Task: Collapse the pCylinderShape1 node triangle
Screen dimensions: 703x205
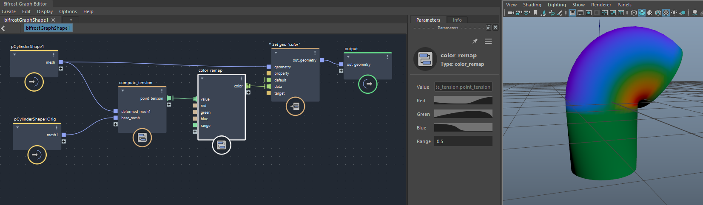Action: (14, 55)
